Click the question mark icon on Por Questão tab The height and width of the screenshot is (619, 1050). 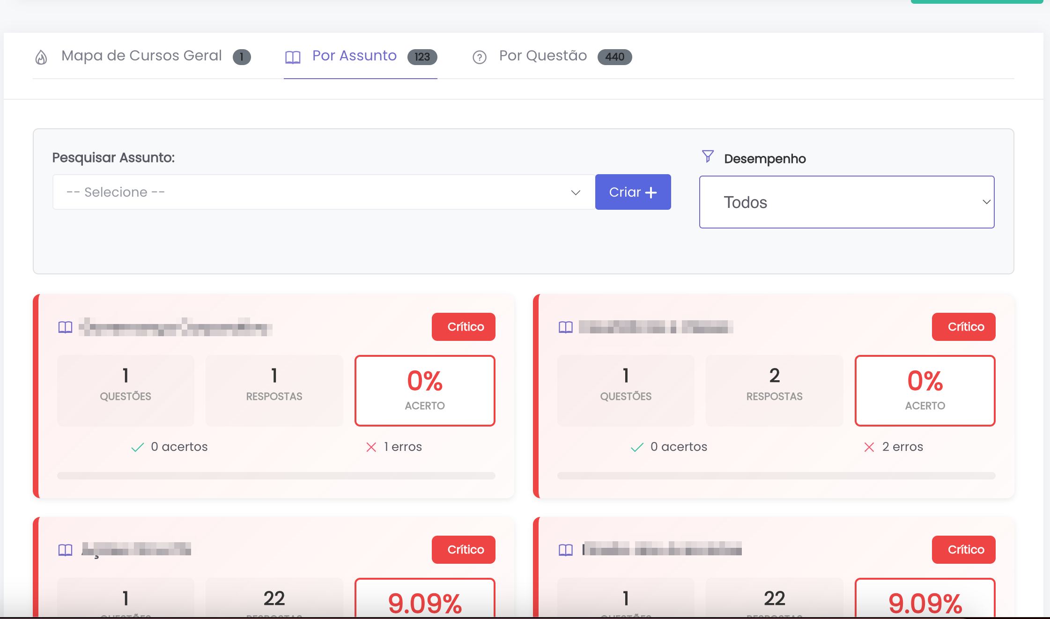click(479, 57)
